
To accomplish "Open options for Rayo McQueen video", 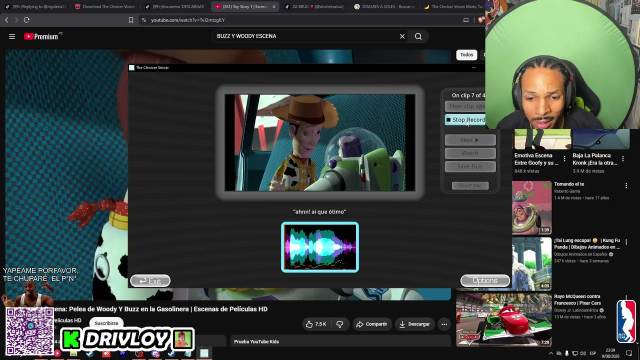I will pyautogui.click(x=626, y=298).
